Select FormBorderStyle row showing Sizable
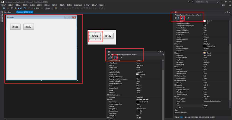This screenshot has width=232, height=120. [x=202, y=48]
